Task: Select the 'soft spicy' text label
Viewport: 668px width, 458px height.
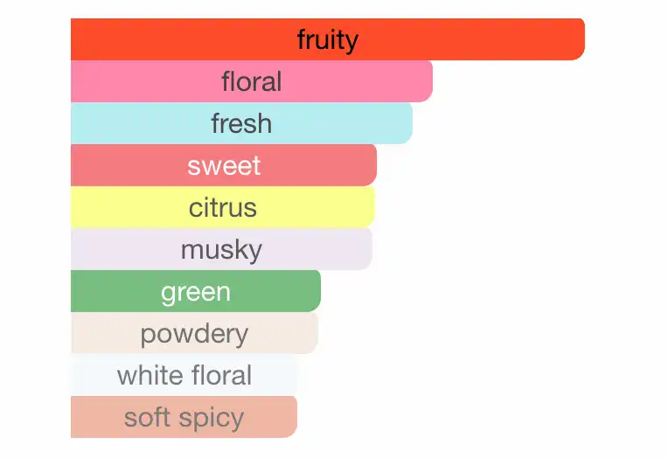Action: click(184, 418)
